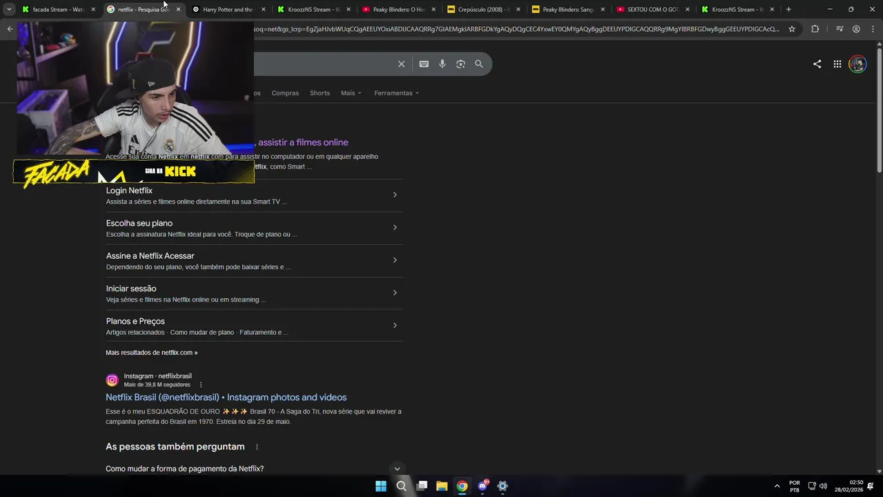Switch to SEXTOU COM O GOT tab
The height and width of the screenshot is (497, 883).
[653, 10]
